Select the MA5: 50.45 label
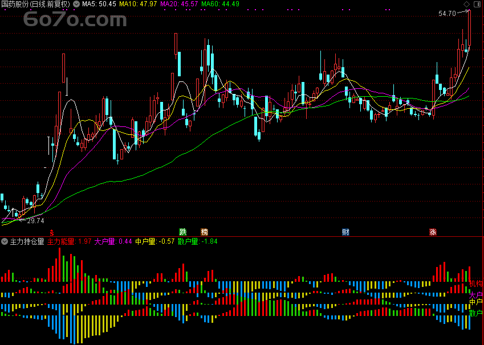Screen dimensions: 484x345 (99, 5)
